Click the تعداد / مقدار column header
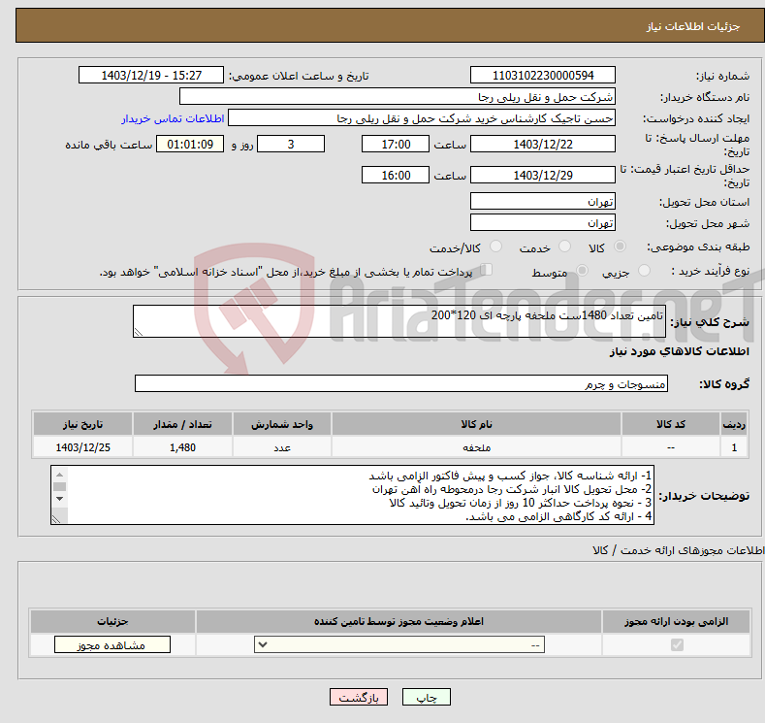 coord(182,424)
